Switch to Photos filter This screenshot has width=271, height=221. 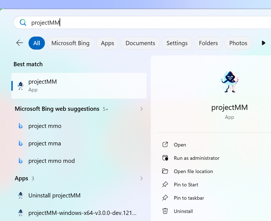click(x=238, y=43)
